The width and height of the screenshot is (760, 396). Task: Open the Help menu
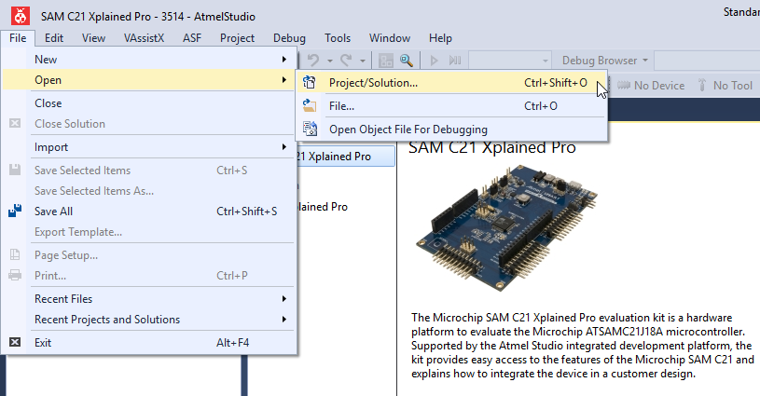(x=440, y=38)
